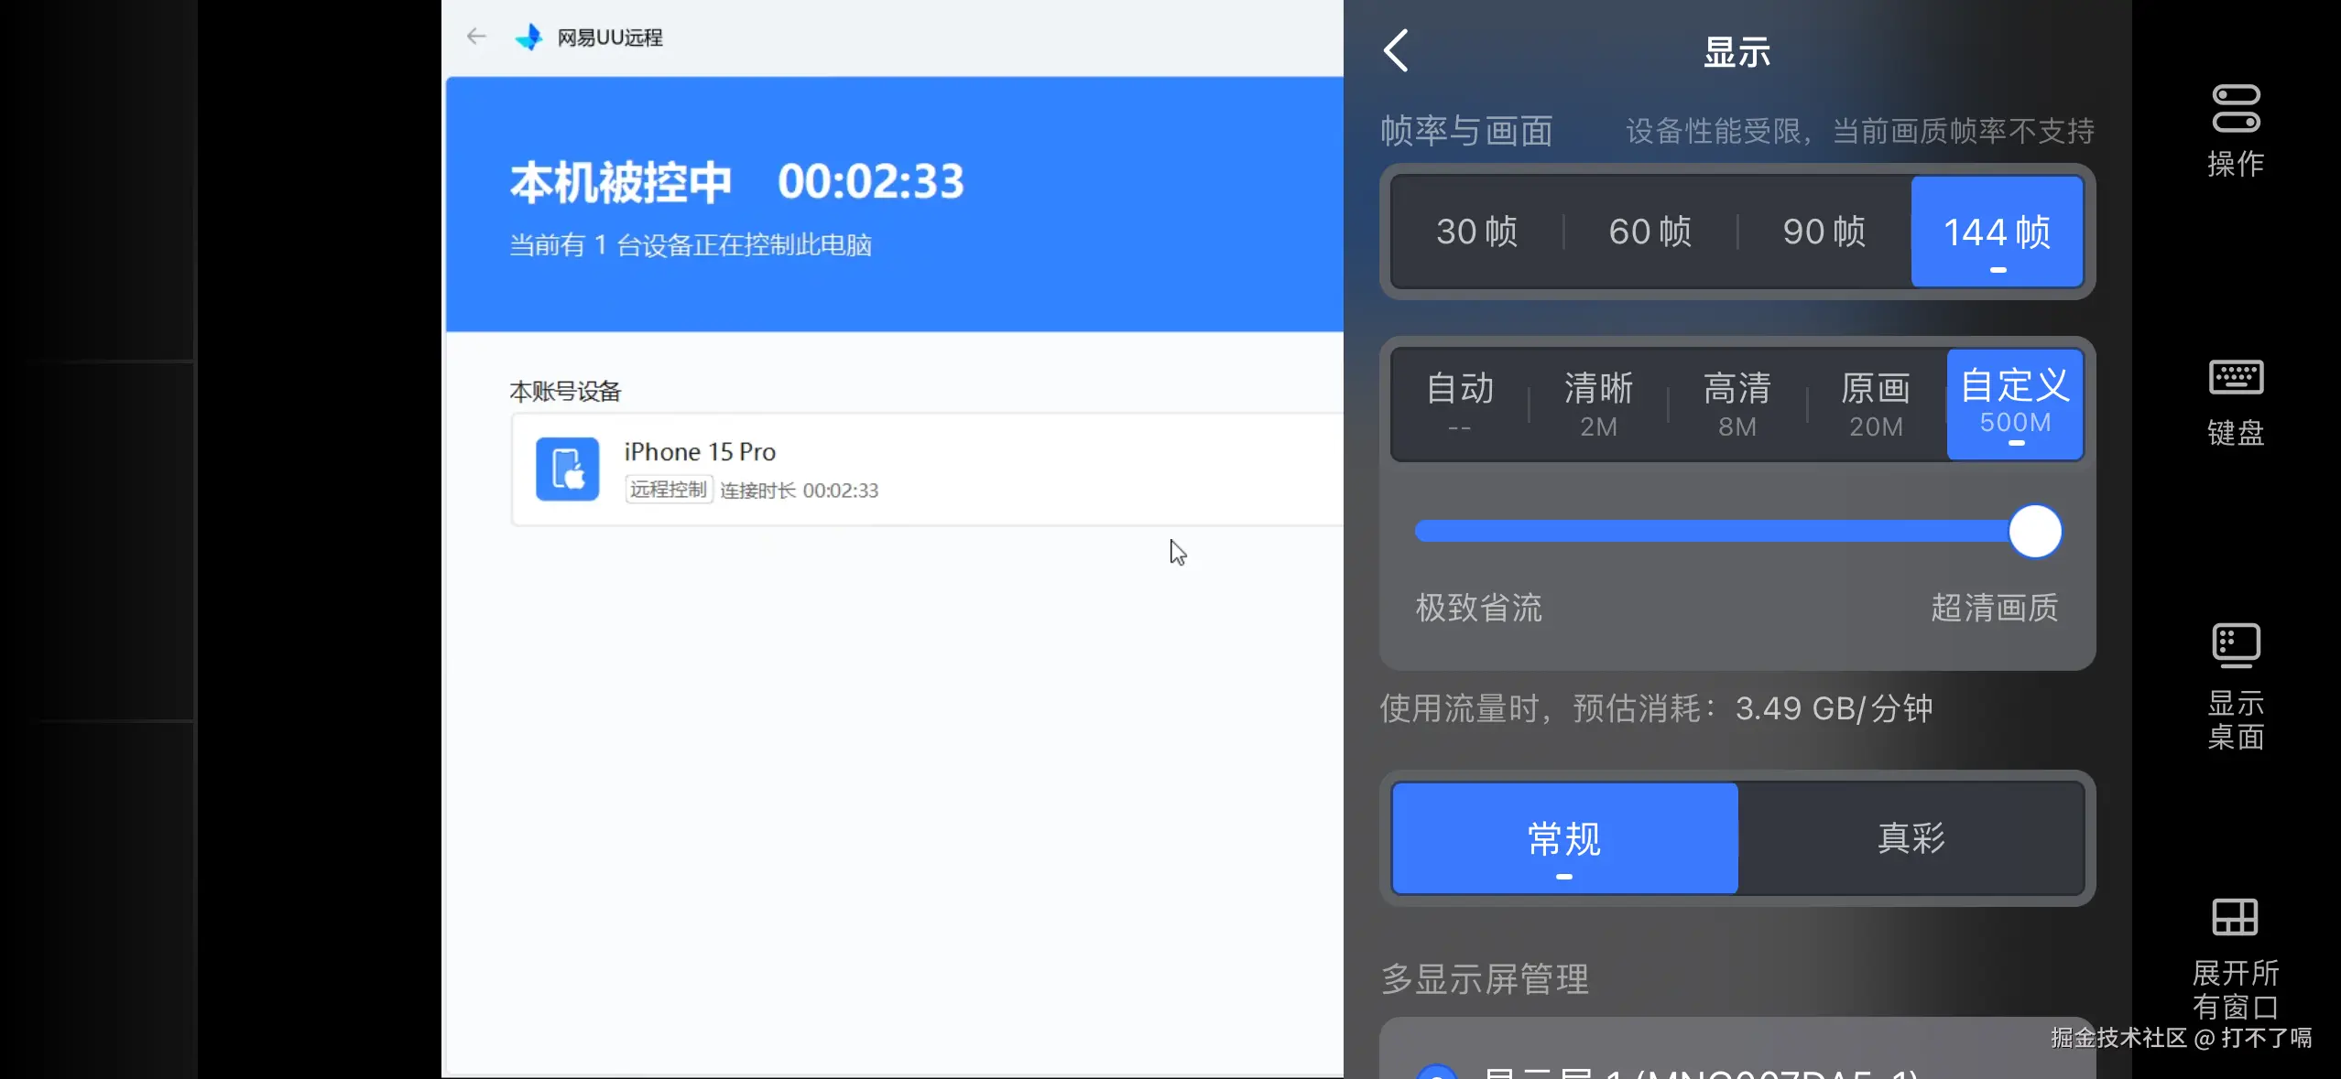Click the 网易UU远程 logo icon
Image resolution: width=2341 pixels, height=1079 pixels.
point(529,37)
